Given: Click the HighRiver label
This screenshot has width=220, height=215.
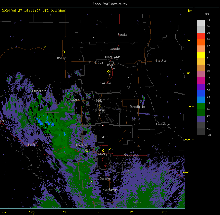Looking at the screenshot, I should [x=110, y=190].
